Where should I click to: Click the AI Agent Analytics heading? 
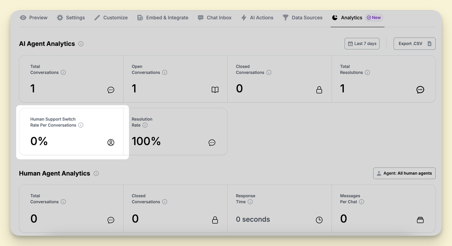[47, 44]
